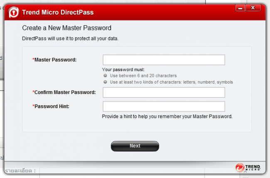Click the "Password Hint:" label
The height and width of the screenshot is (178, 270).
[x=52, y=106]
